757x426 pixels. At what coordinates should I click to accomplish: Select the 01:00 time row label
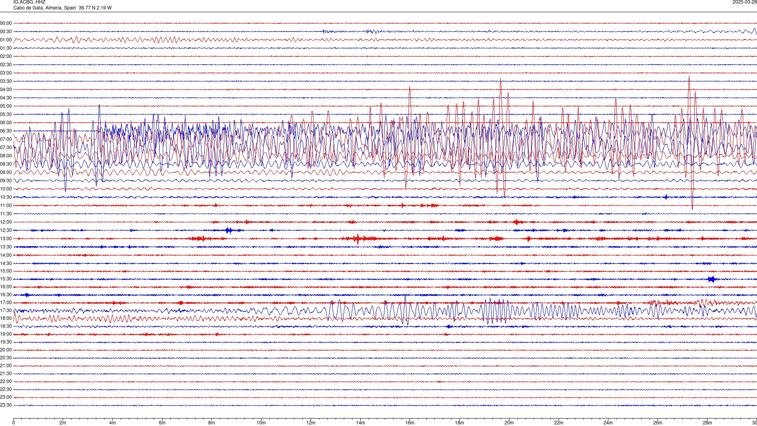(6, 40)
